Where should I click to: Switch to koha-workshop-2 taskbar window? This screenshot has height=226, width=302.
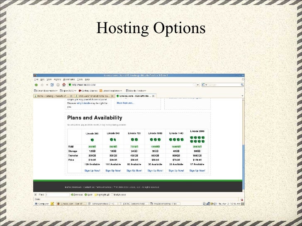point(102,204)
